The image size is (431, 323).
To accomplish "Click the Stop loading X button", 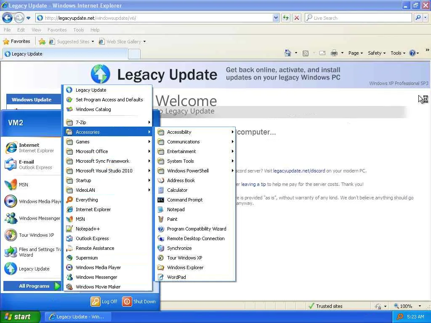I will point(297,18).
